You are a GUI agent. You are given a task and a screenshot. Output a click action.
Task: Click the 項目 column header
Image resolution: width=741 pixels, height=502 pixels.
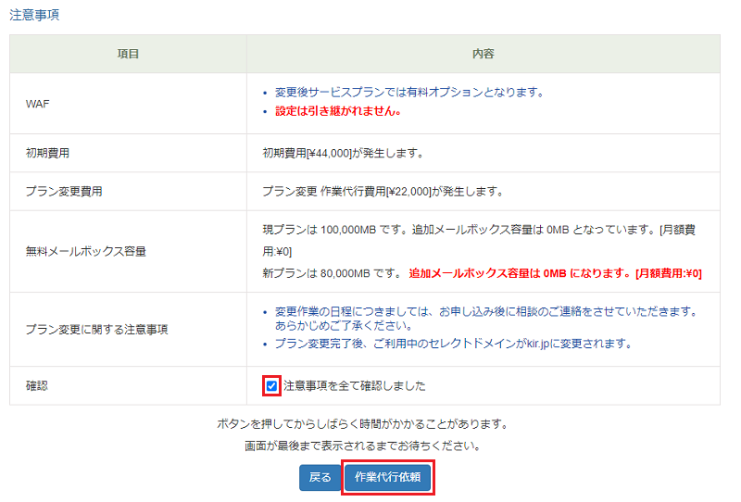click(x=128, y=54)
